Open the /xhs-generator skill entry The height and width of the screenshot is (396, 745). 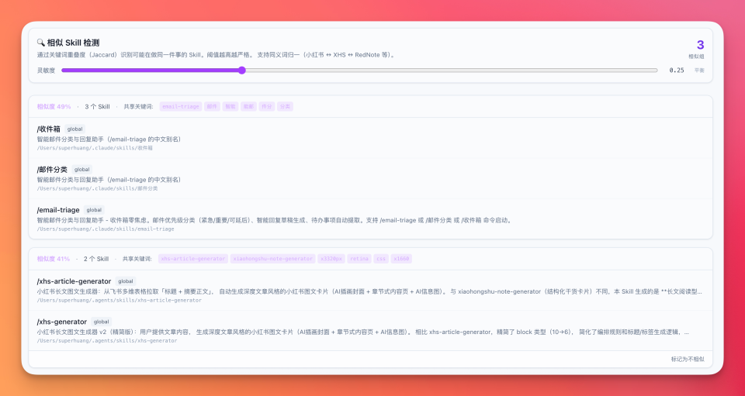click(x=371, y=331)
